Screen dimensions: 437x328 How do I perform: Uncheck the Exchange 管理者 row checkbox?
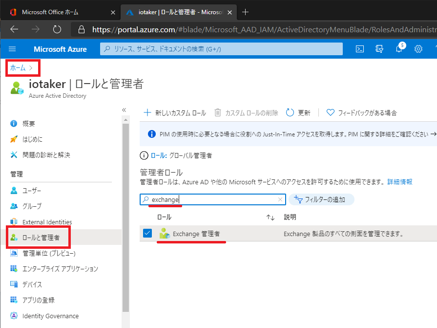[147, 233]
